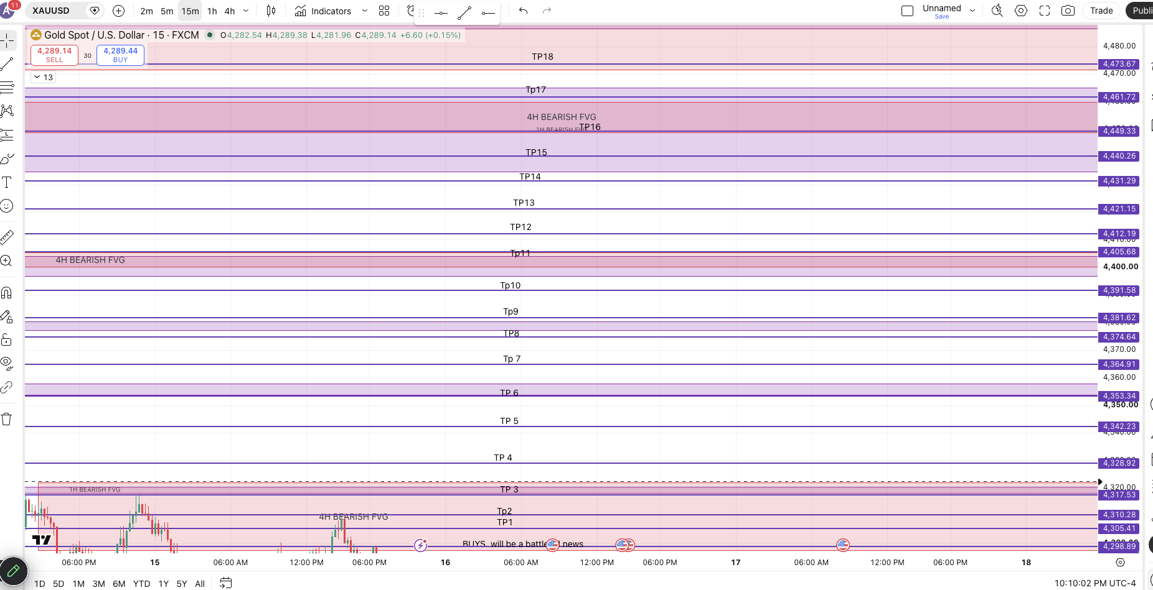Click the BUY 4,289.44 button

120,55
